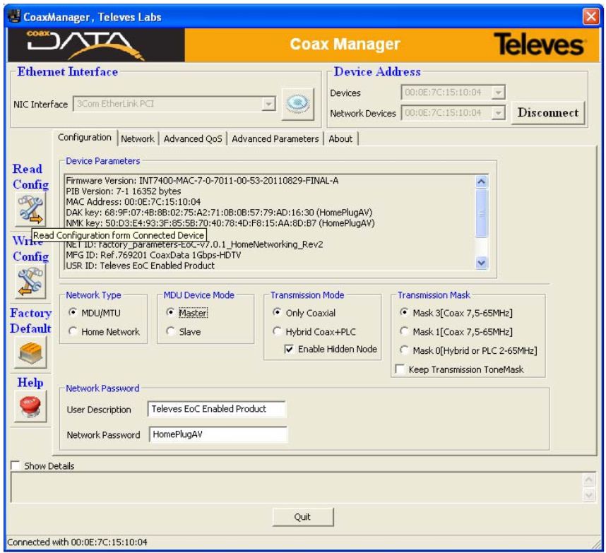Click the Device Parameters scroll down arrow
Viewport: 606px width, 553px height.
coord(481,263)
